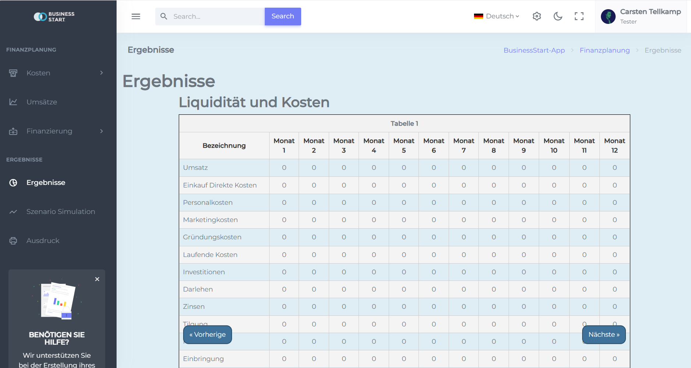Image resolution: width=691 pixels, height=368 pixels.
Task: Open Umsätze via its chart icon
Action: point(13,102)
